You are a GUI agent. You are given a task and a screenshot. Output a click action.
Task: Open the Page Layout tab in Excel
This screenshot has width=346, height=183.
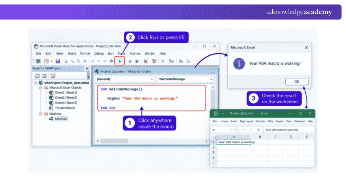(246, 121)
